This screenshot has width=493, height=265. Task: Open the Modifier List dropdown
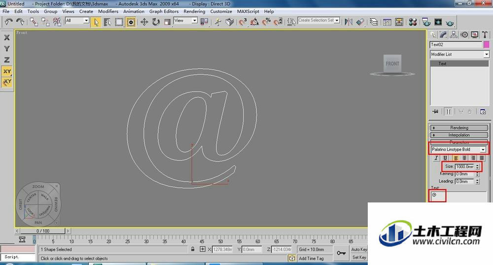click(487, 54)
